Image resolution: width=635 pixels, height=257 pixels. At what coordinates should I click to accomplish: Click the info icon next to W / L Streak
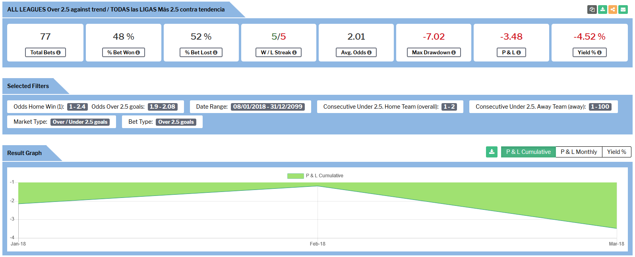[294, 52]
